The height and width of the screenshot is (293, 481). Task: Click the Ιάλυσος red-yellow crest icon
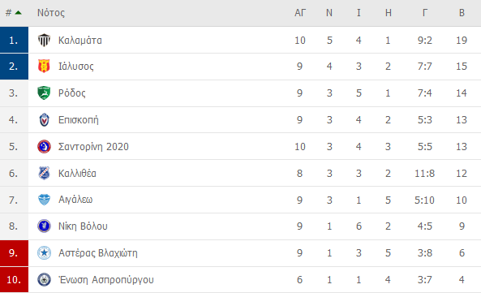[x=44, y=67]
